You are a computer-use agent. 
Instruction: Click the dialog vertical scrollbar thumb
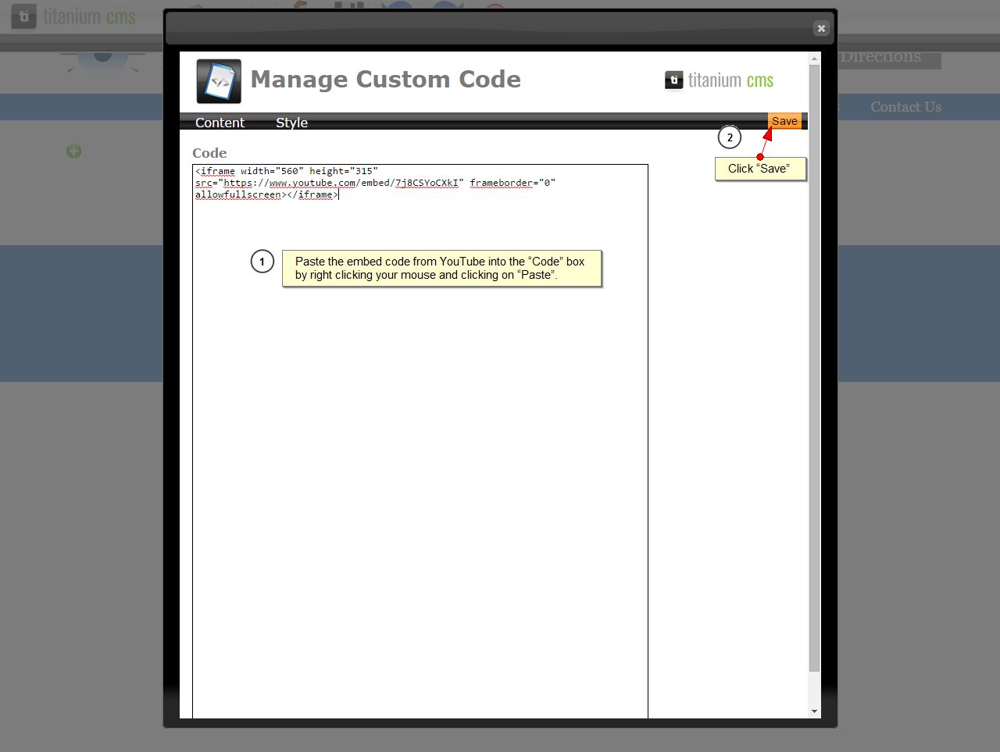click(x=814, y=367)
